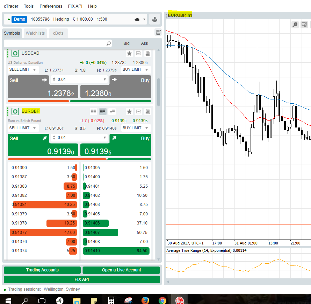Select the Symbols tab
Screen dimensions: 311x304
click(12, 33)
